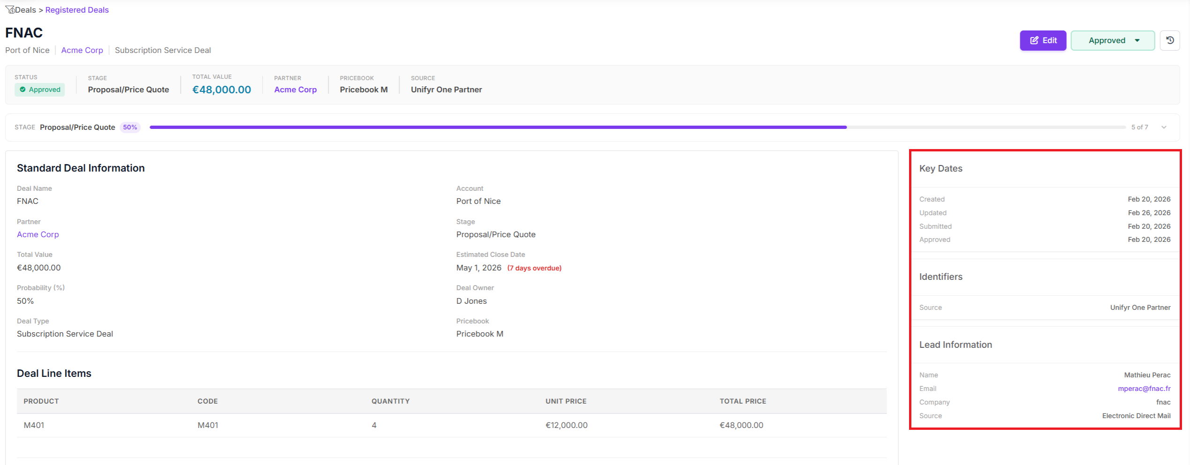Expand the stage progress chevron

click(x=1164, y=127)
